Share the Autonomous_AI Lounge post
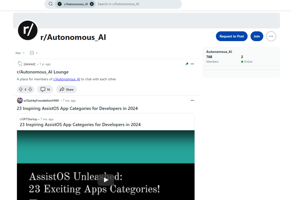 [66, 89]
